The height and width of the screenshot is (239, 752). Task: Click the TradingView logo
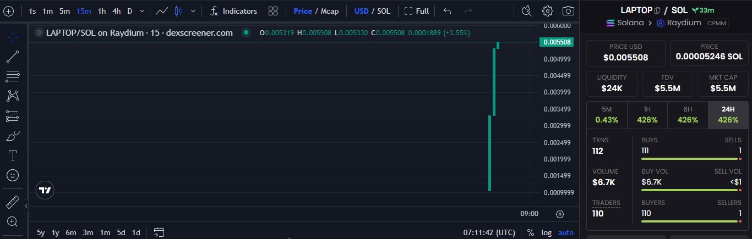coord(45,190)
